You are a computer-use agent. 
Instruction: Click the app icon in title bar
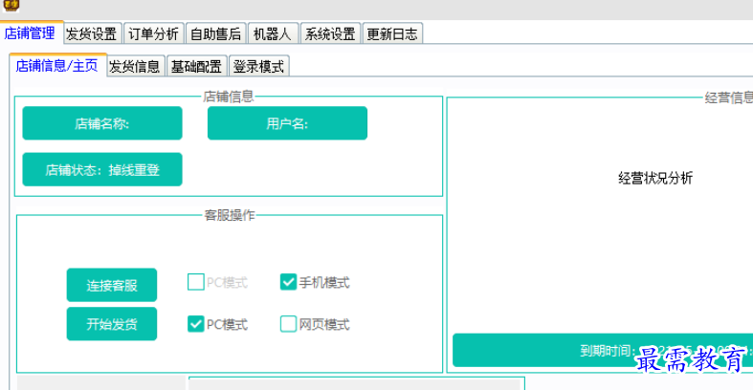tap(11, 5)
